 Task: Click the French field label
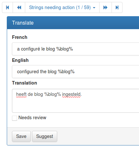tap(20, 37)
